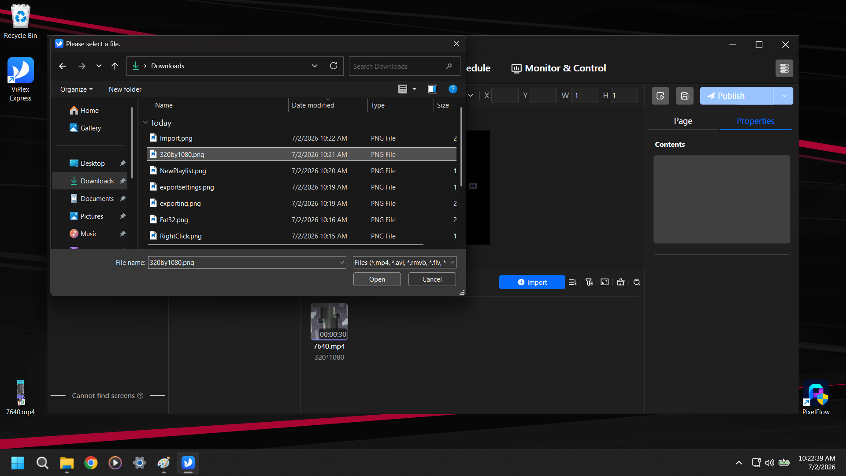The image size is (846, 476).
Task: Go forward in the file dialog
Action: [x=82, y=66]
